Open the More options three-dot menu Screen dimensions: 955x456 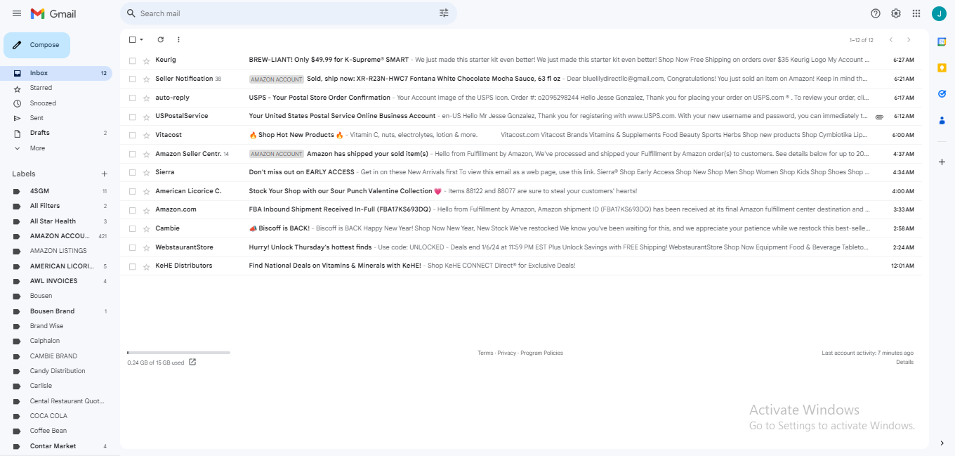click(x=178, y=40)
